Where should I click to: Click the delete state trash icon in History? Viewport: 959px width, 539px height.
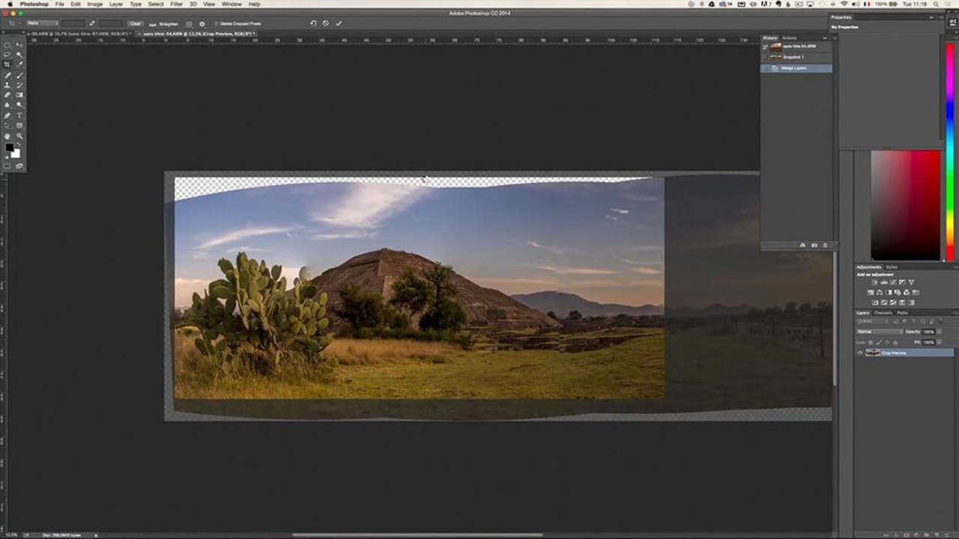[826, 246]
